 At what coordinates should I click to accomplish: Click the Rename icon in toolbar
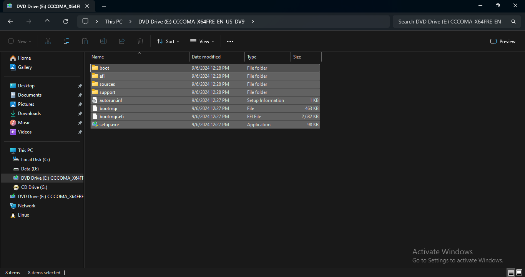103,41
